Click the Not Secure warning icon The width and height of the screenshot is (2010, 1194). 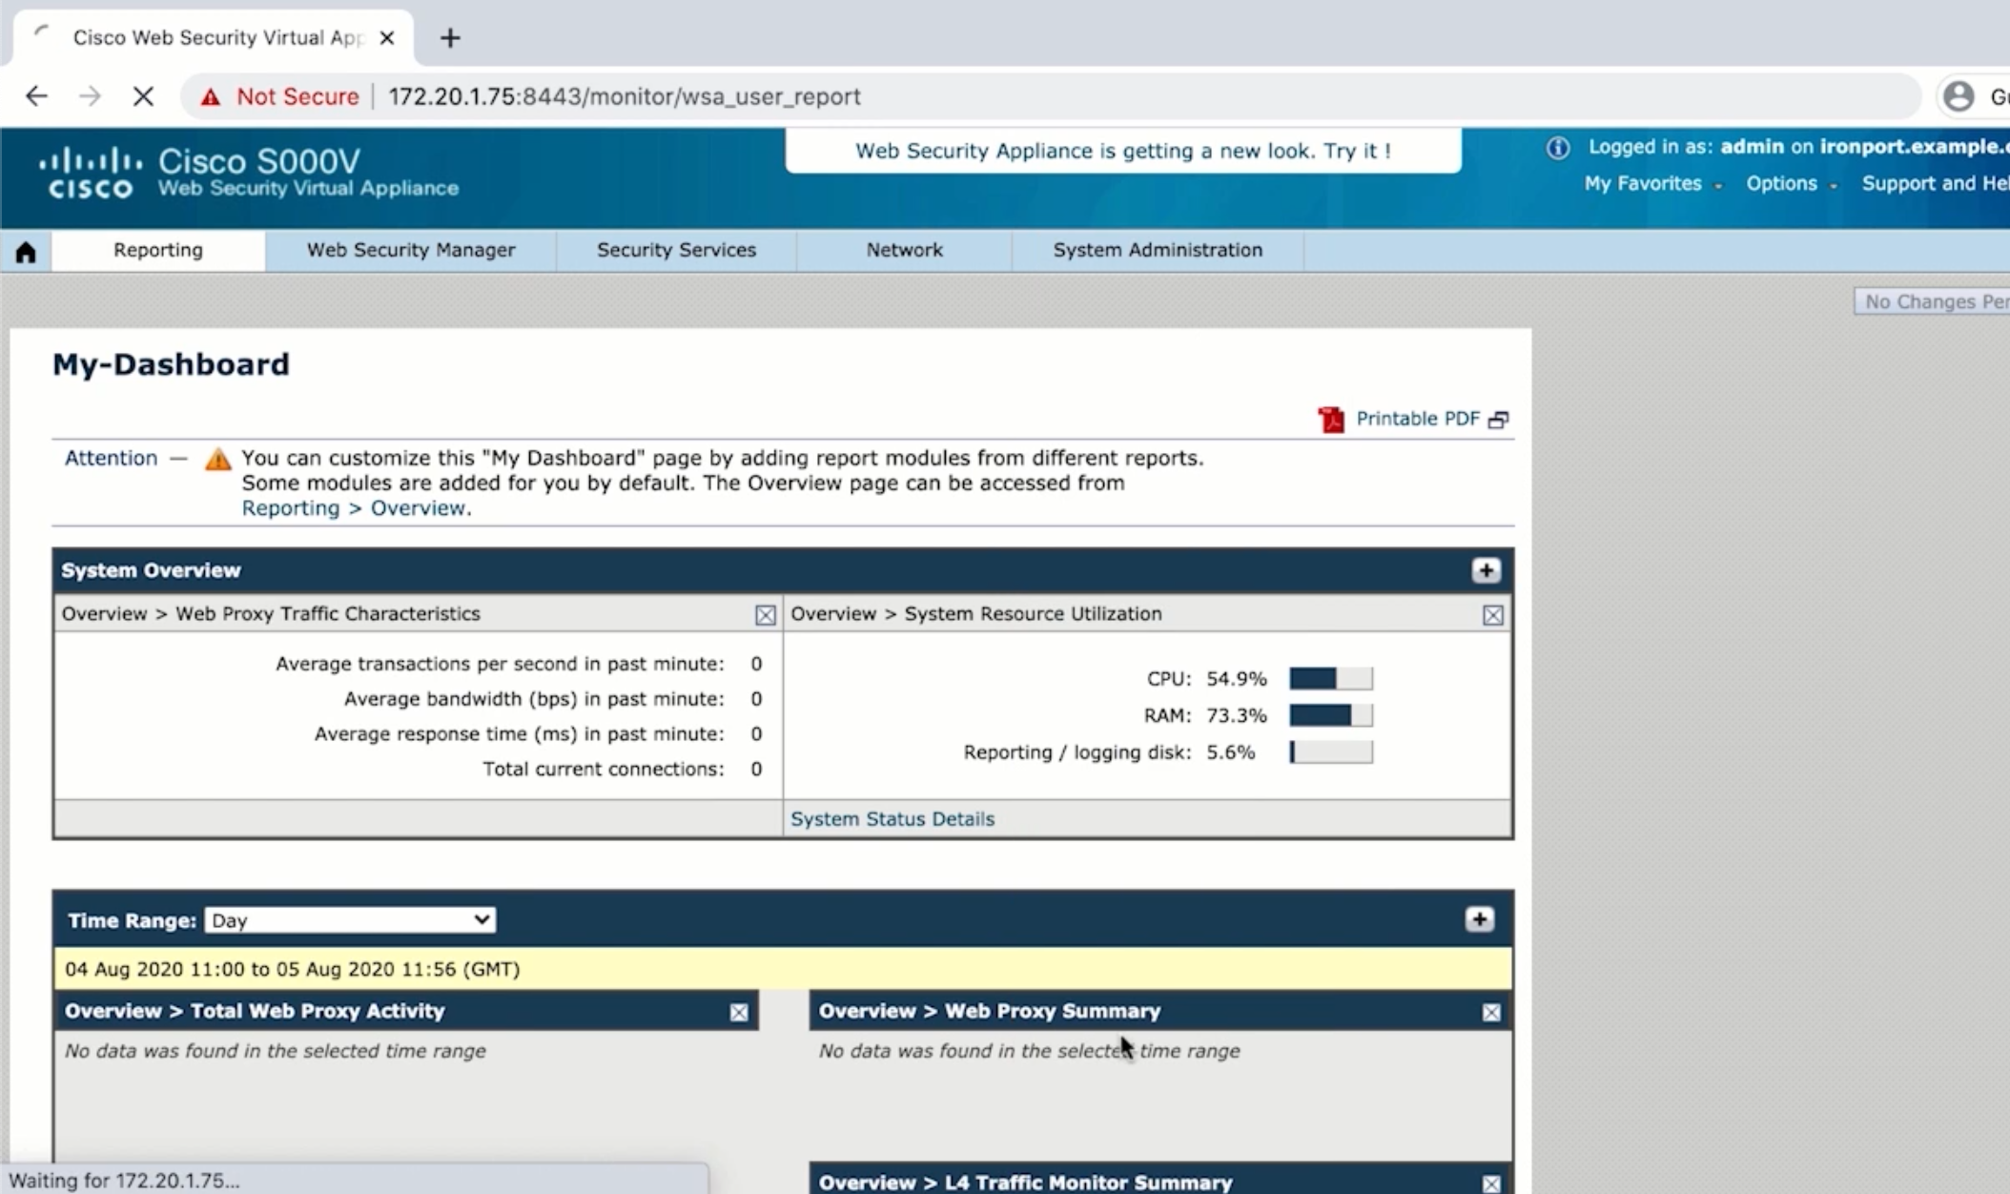pyautogui.click(x=210, y=96)
